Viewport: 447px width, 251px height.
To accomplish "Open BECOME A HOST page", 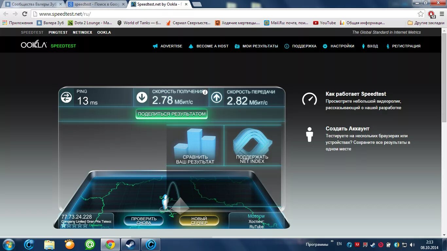I will click(208, 46).
